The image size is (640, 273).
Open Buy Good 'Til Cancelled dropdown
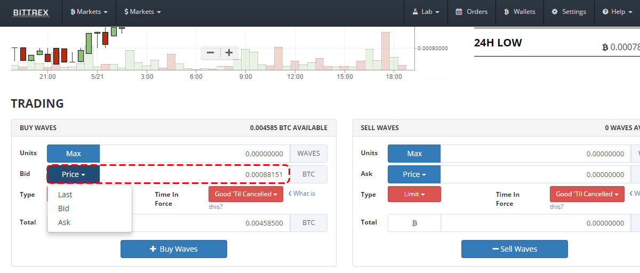tap(246, 194)
